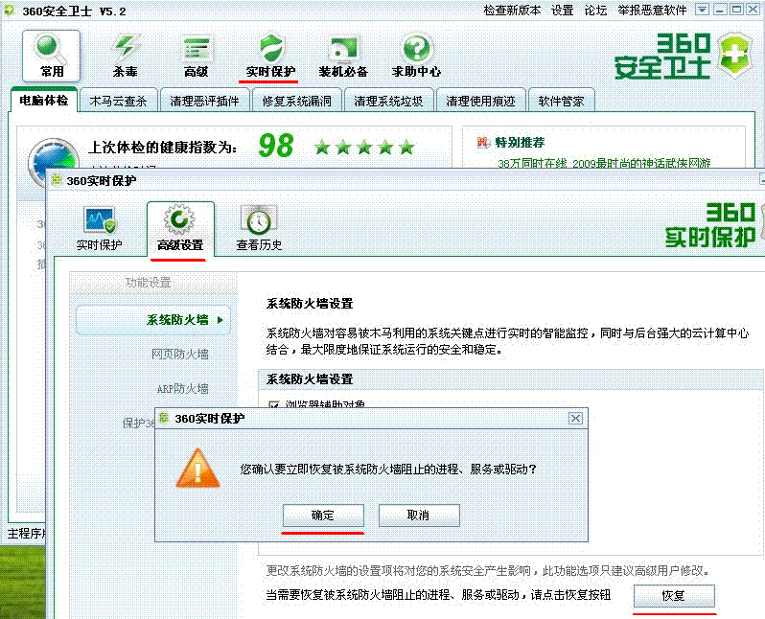Open 装机必备 software icon
765x619 pixels.
click(x=343, y=56)
